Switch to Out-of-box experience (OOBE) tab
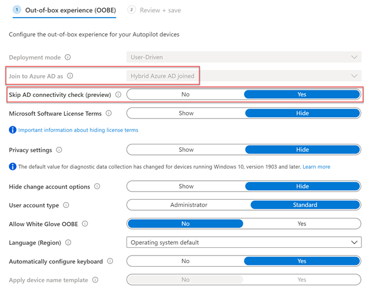 pos(64,11)
